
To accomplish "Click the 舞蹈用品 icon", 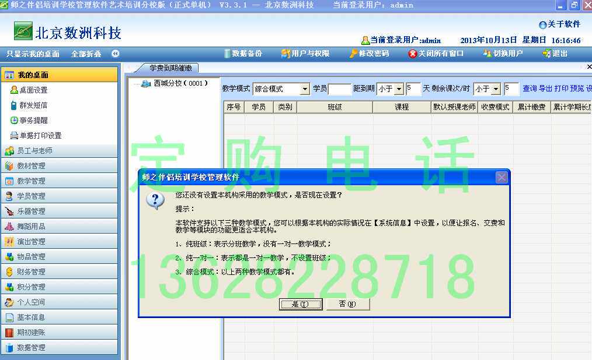I will [x=9, y=227].
